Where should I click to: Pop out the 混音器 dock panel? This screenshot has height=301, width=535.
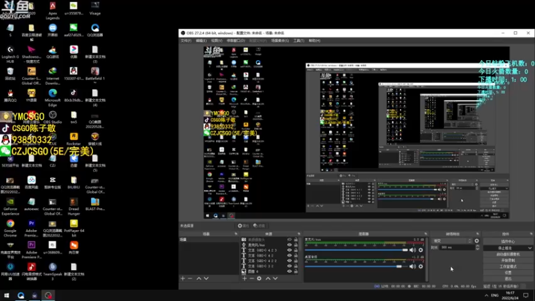click(425, 234)
